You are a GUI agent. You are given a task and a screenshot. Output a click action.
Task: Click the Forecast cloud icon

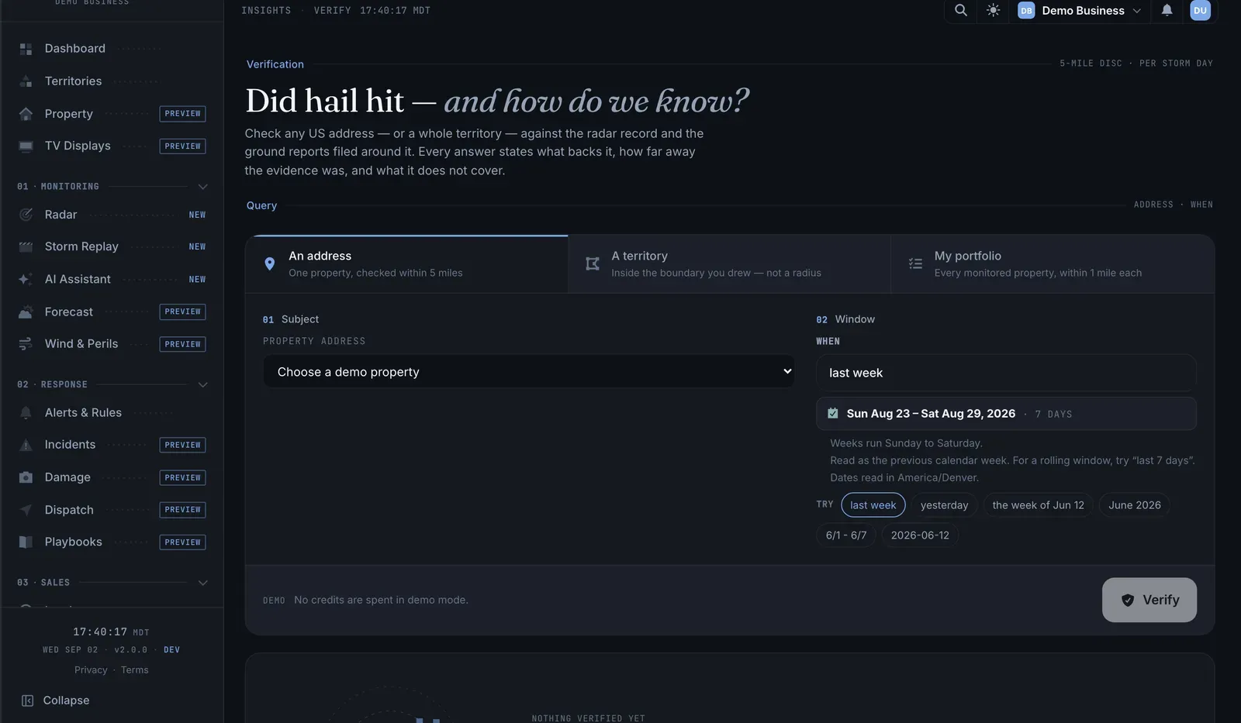[26, 312]
